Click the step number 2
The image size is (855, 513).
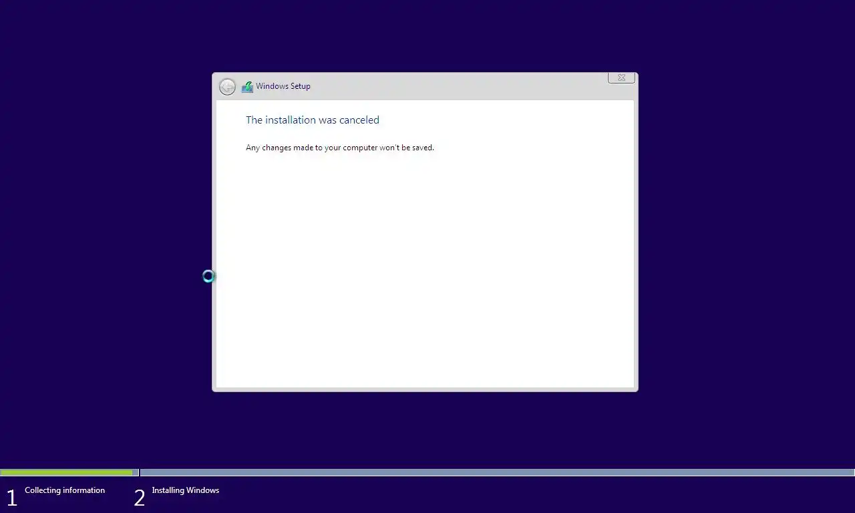click(139, 498)
